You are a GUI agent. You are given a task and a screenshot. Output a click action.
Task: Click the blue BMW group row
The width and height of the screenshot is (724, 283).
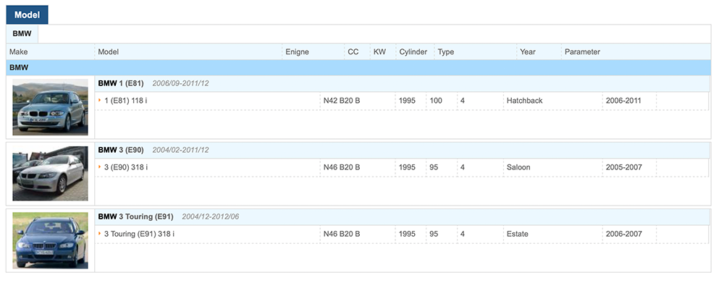359,67
